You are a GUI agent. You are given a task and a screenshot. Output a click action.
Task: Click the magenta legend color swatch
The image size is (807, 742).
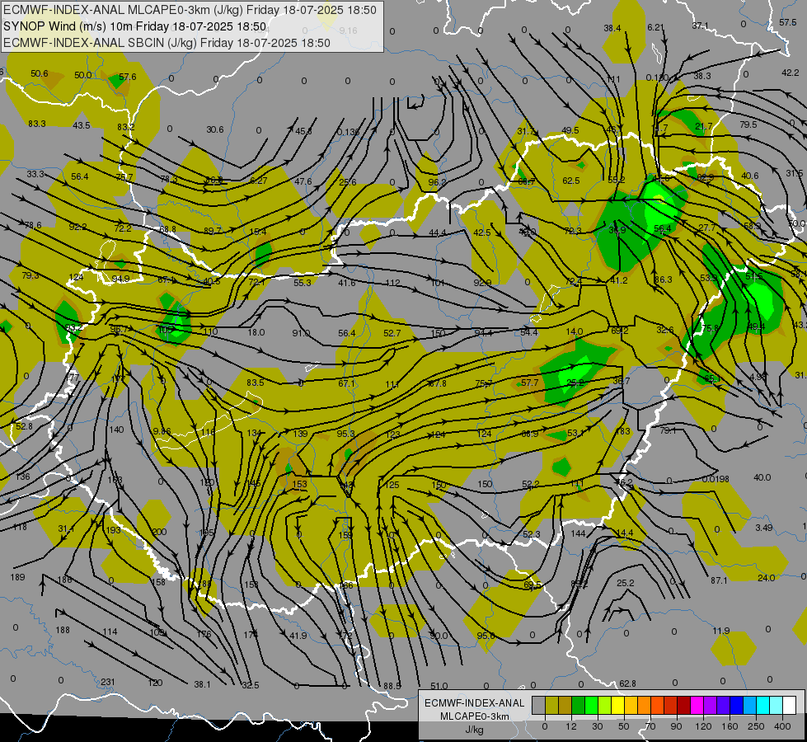coord(697,705)
